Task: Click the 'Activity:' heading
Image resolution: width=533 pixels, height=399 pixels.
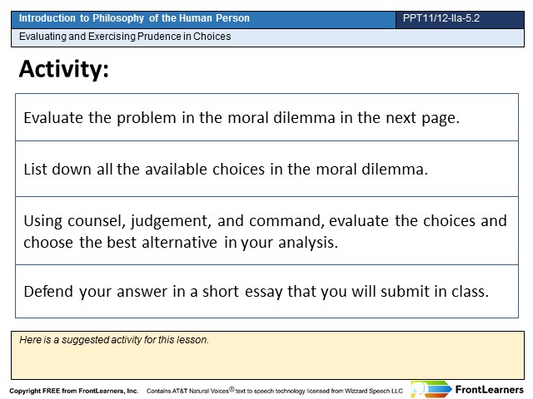Action: point(64,69)
